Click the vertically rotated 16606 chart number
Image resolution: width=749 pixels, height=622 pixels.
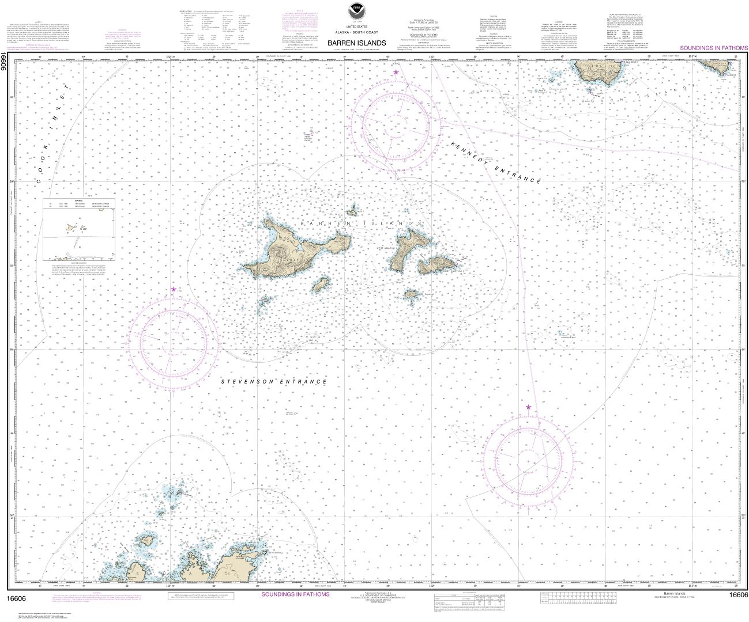pos(5,61)
